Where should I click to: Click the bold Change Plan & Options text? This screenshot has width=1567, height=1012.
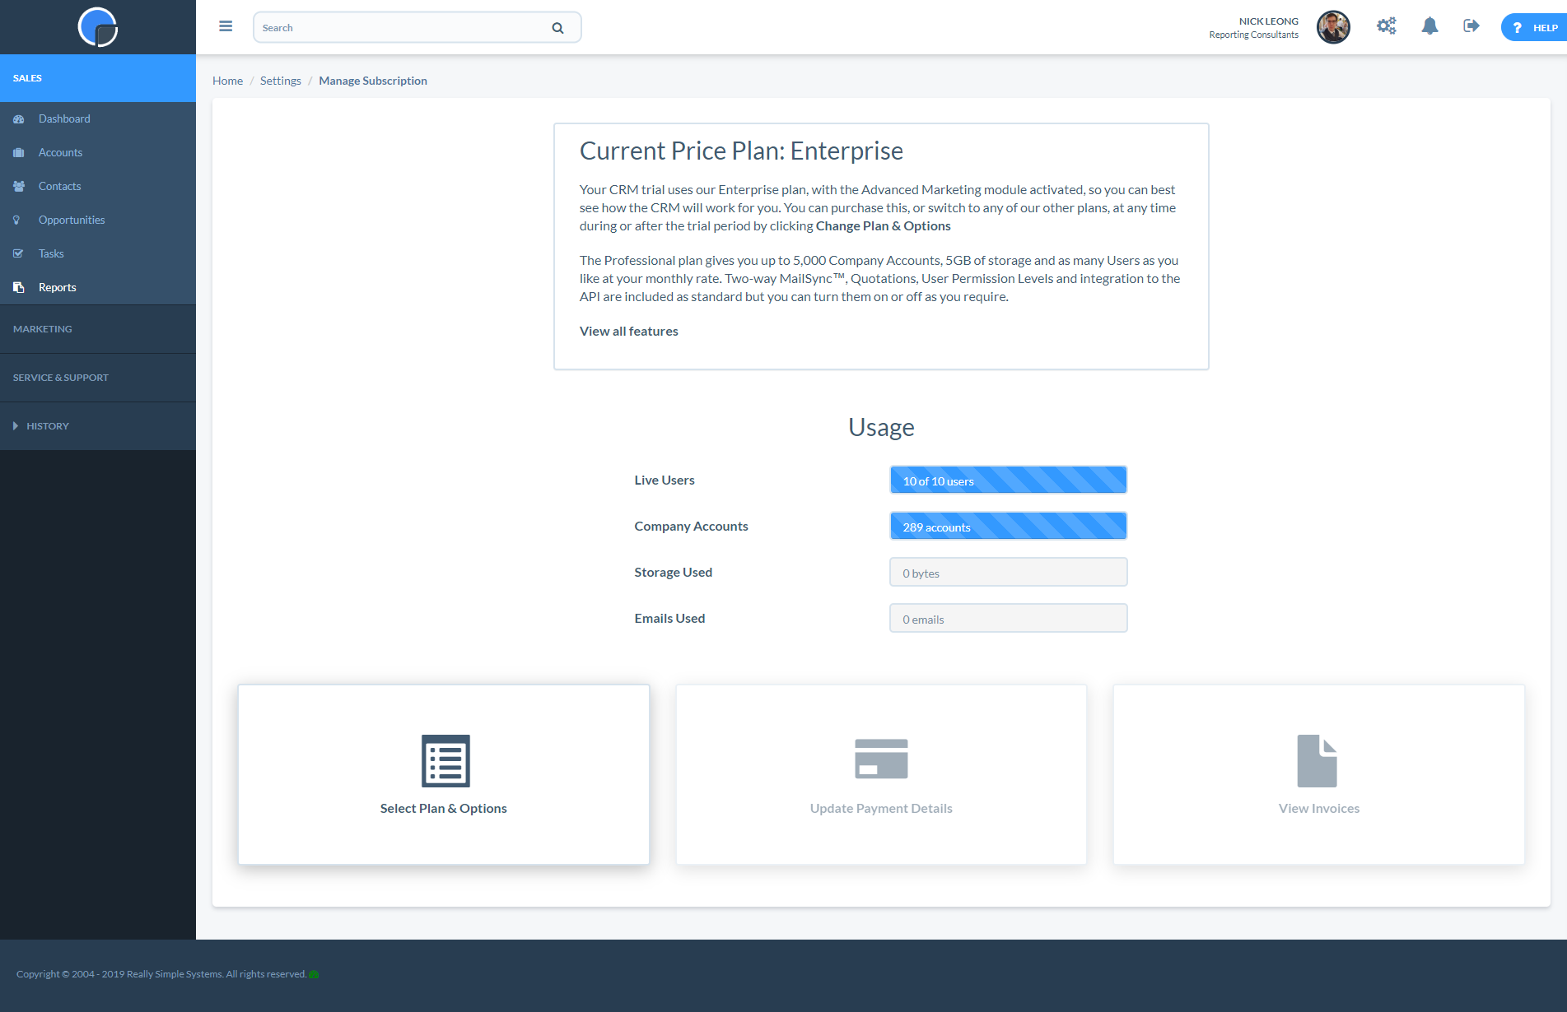(x=883, y=225)
